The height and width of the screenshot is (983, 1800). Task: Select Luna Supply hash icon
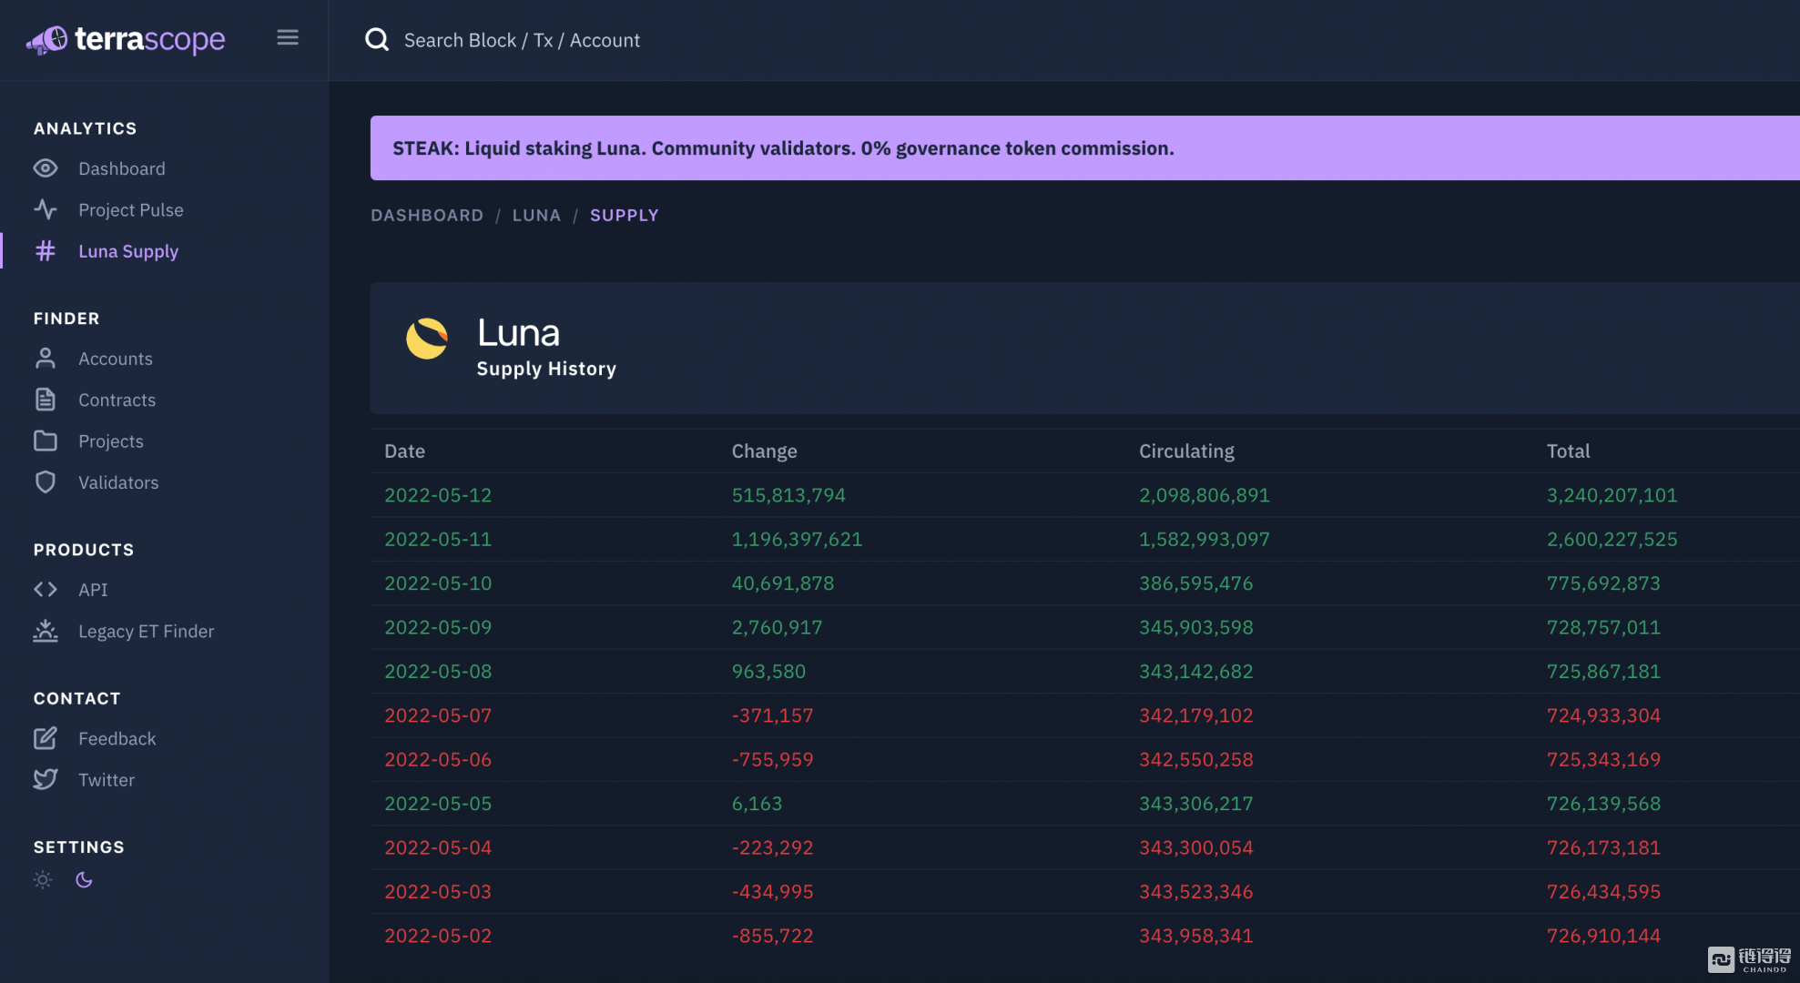pos(46,251)
